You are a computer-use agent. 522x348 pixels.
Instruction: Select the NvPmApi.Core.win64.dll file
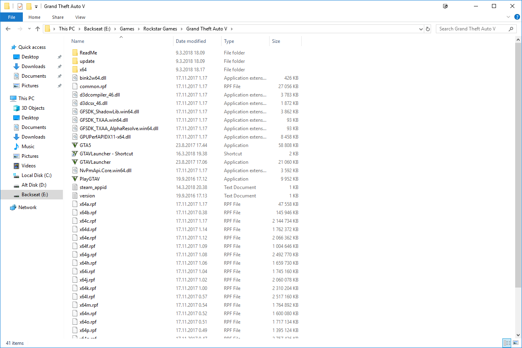pyautogui.click(x=105, y=171)
